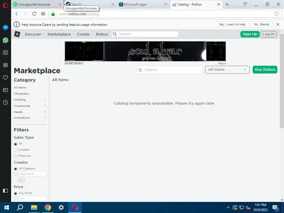Click the page vertical scrollbar thumb

(x=282, y=82)
